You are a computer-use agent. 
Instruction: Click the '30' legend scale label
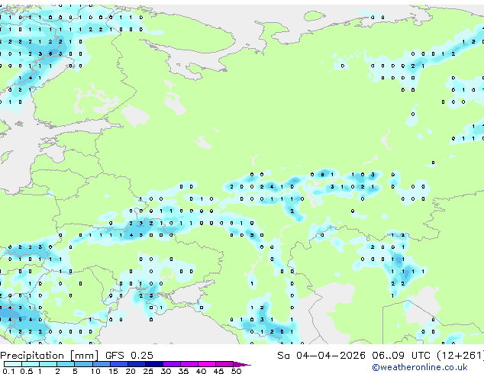pyautogui.click(x=166, y=371)
